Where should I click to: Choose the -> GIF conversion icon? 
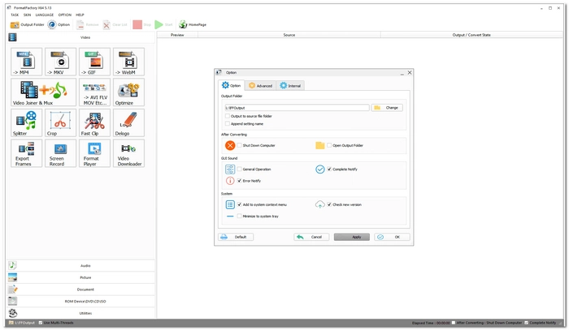click(x=95, y=62)
